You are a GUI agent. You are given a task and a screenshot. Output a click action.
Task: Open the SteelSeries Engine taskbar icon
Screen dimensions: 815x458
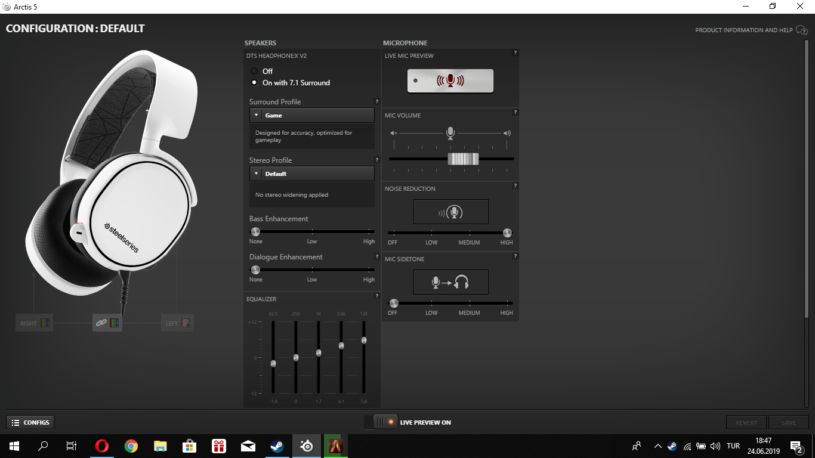point(307,446)
